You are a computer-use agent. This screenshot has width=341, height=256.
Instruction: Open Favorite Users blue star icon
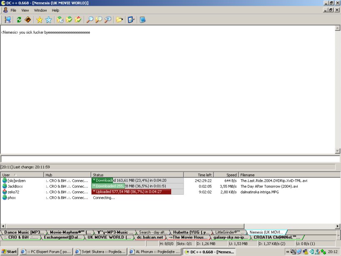49,20
